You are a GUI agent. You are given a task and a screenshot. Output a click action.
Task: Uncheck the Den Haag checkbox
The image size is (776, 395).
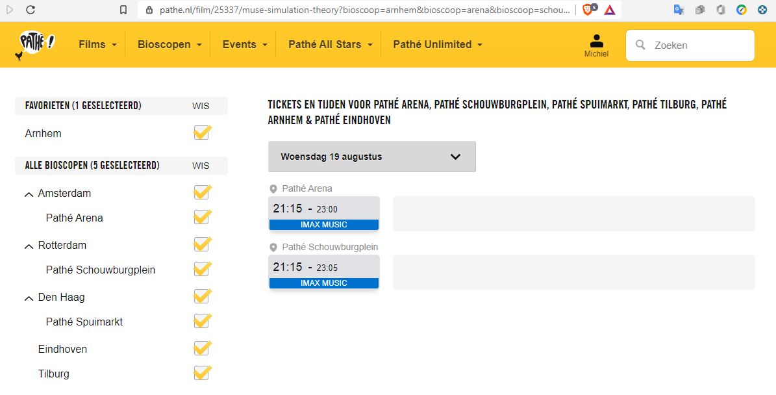(x=202, y=296)
